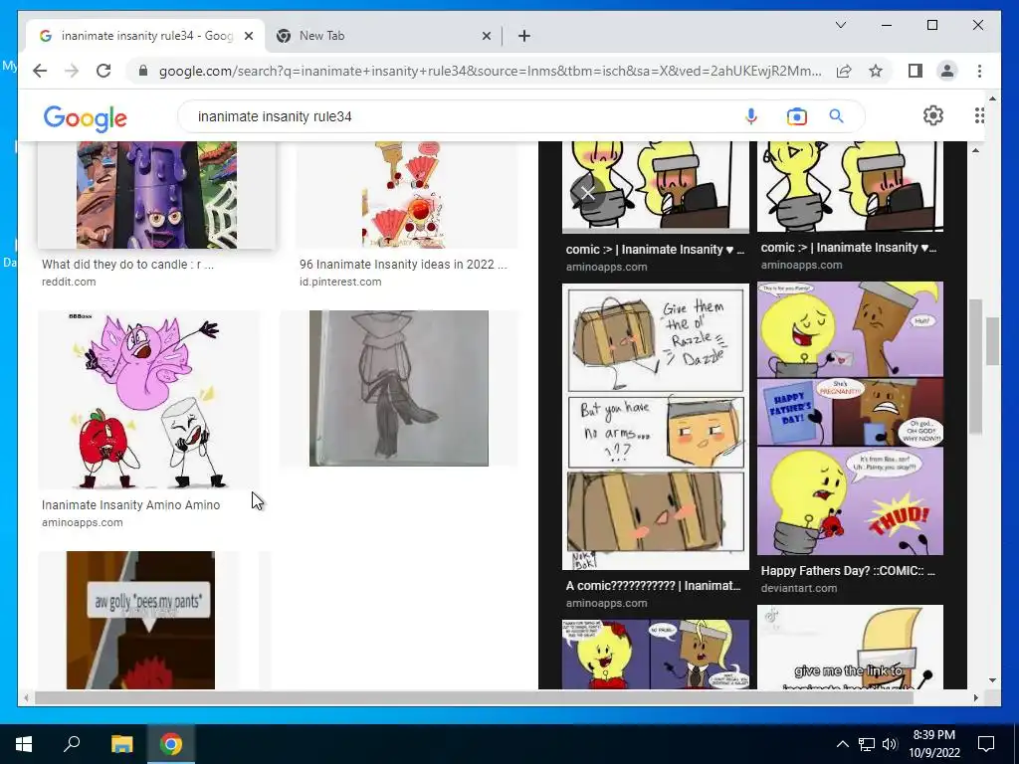Open Google quick settings gear

(x=933, y=115)
